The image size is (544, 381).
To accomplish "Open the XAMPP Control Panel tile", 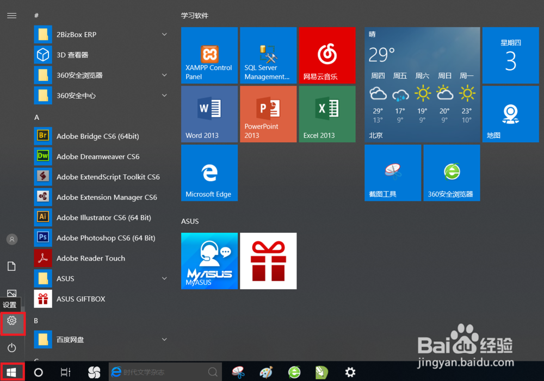I will coord(209,55).
